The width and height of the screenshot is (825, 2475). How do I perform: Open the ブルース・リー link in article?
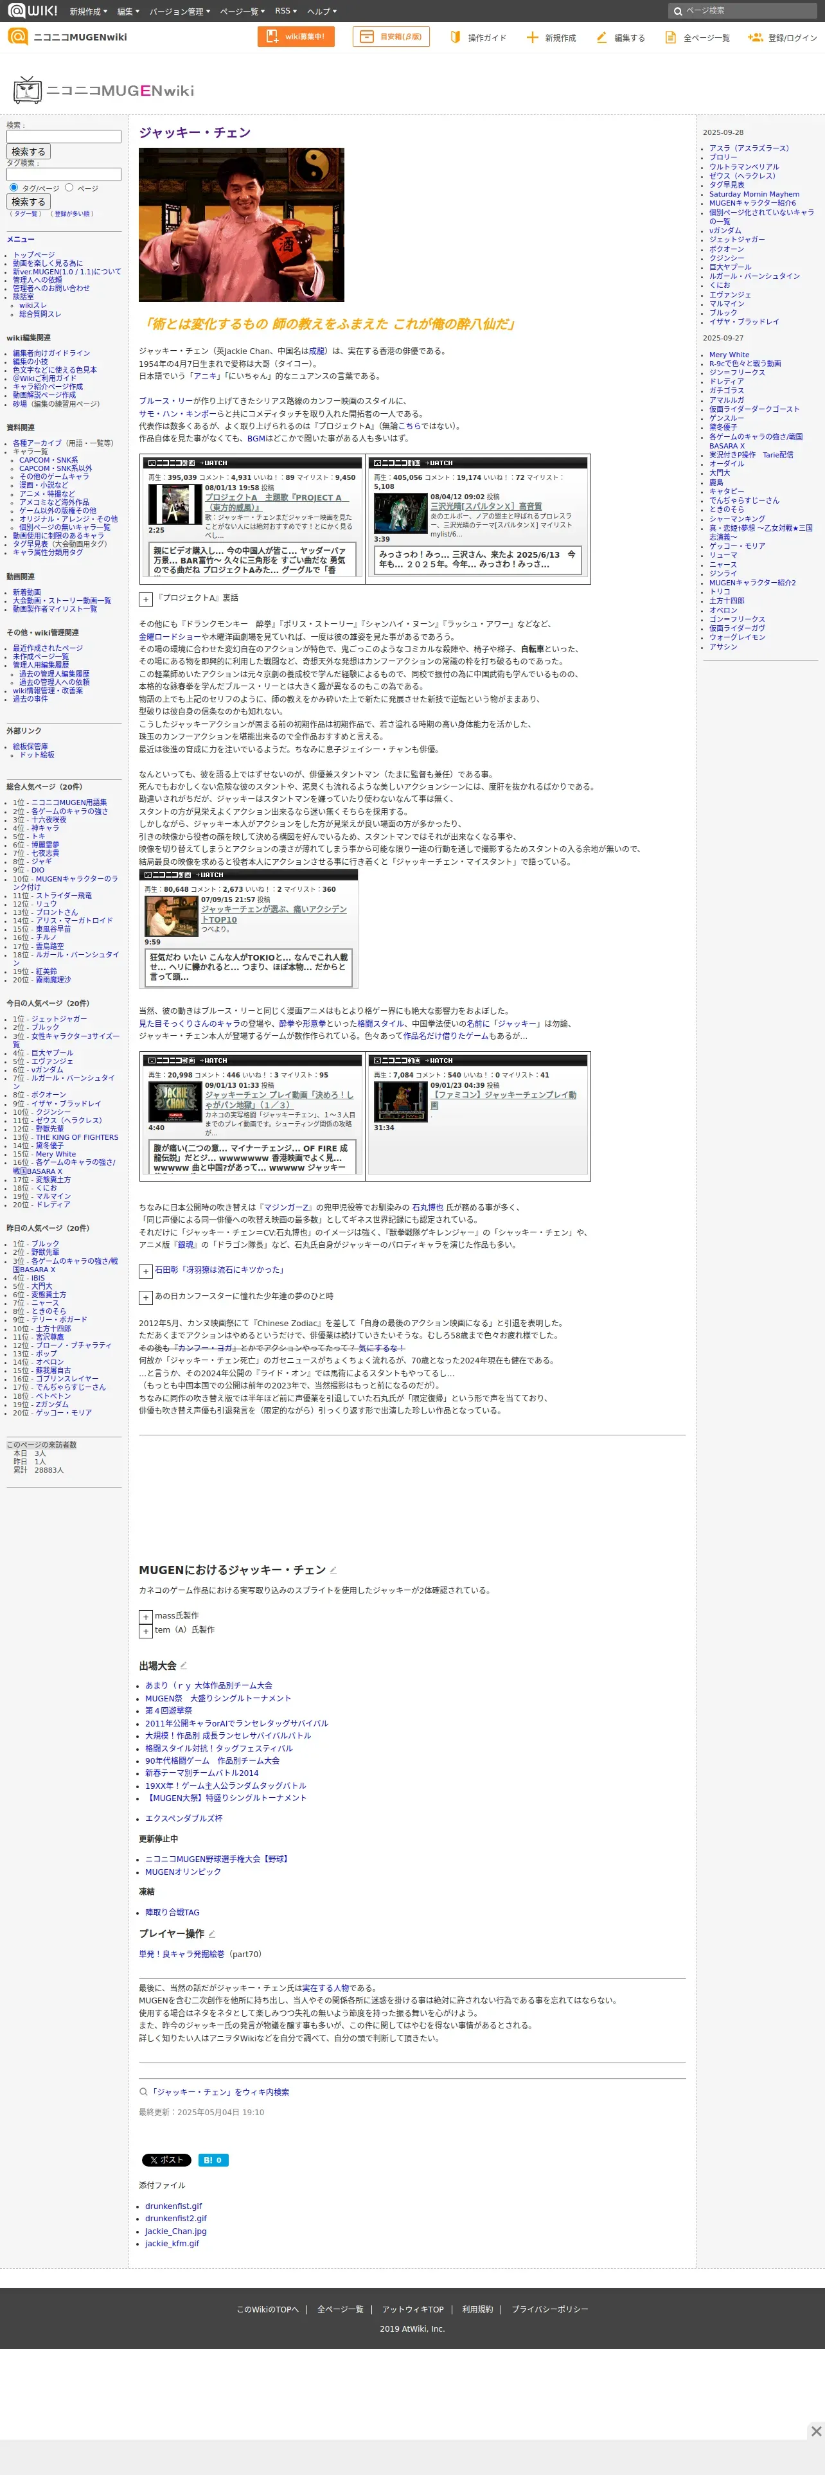point(167,401)
